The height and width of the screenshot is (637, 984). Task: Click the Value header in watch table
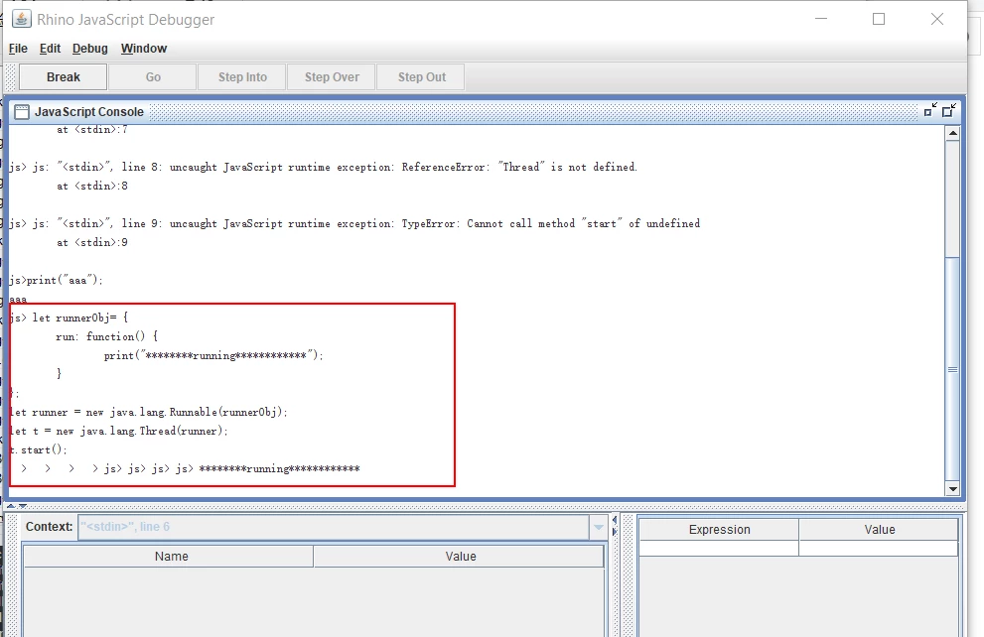click(x=879, y=530)
